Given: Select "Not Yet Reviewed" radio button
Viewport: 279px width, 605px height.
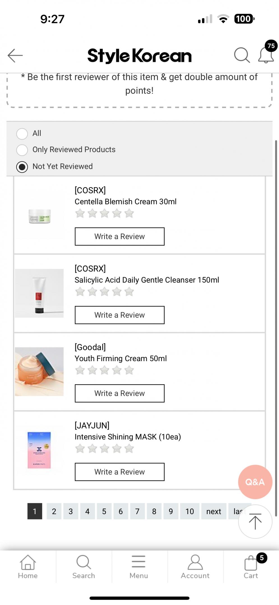Looking at the screenshot, I should click(22, 167).
